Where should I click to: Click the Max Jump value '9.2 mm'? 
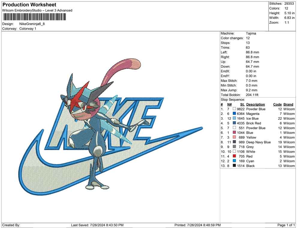coord(251,90)
